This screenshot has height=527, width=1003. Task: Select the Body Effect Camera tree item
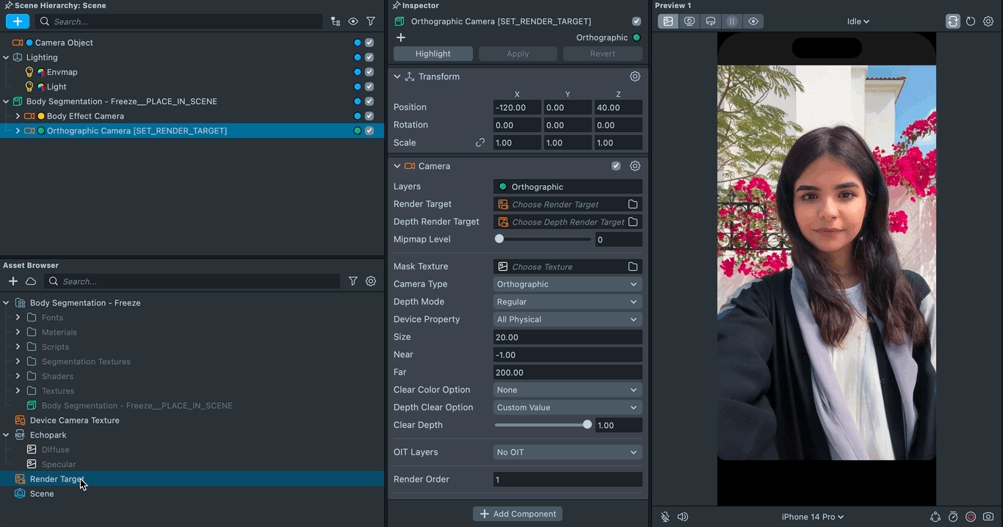85,116
